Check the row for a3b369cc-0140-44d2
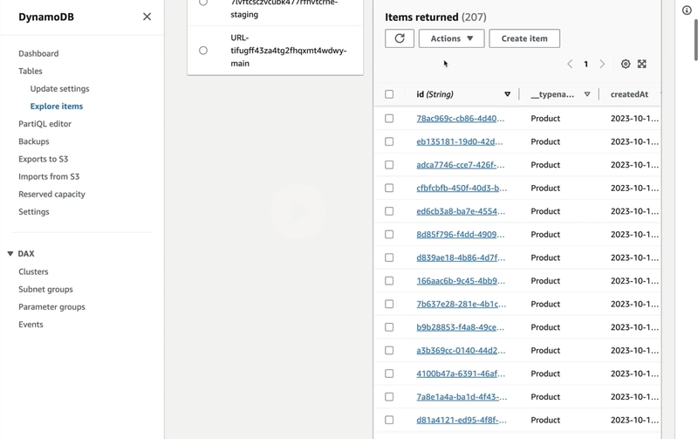Image resolution: width=698 pixels, height=439 pixels. tap(389, 350)
